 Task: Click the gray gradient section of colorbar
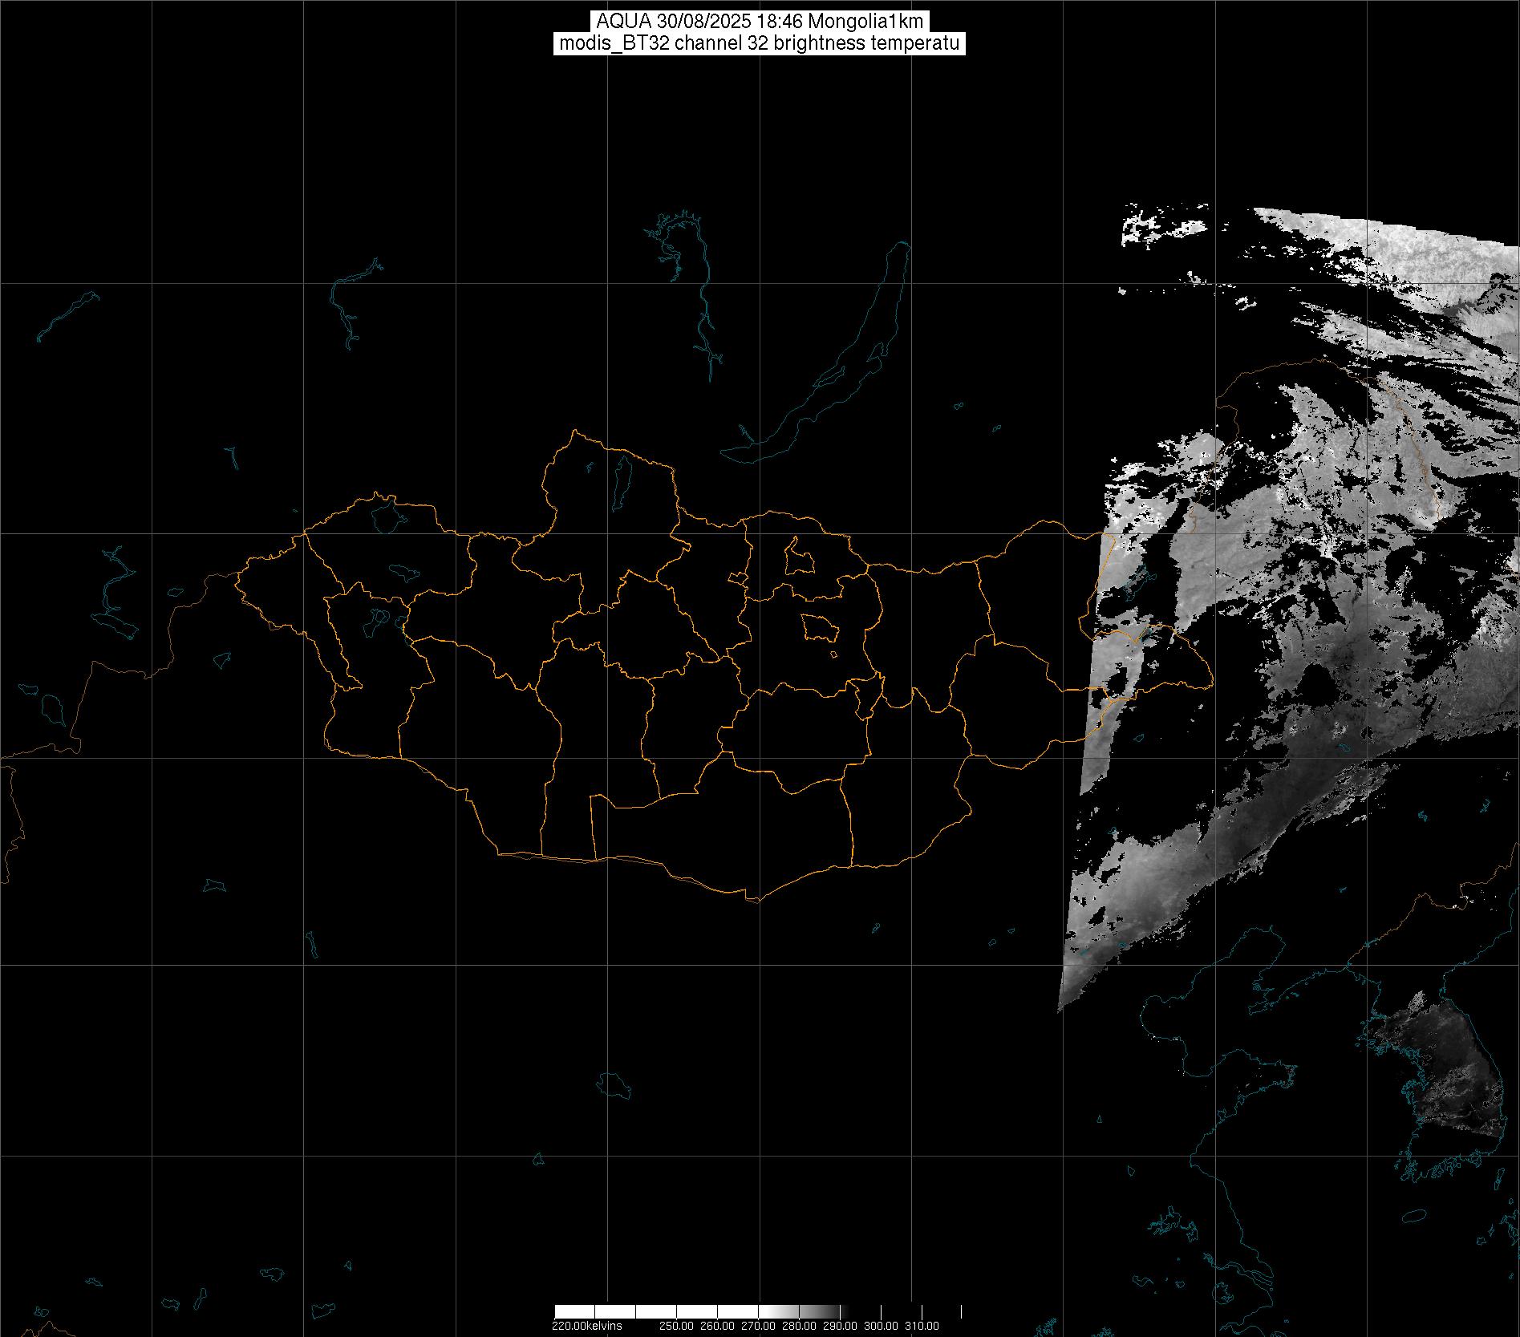tap(802, 1311)
